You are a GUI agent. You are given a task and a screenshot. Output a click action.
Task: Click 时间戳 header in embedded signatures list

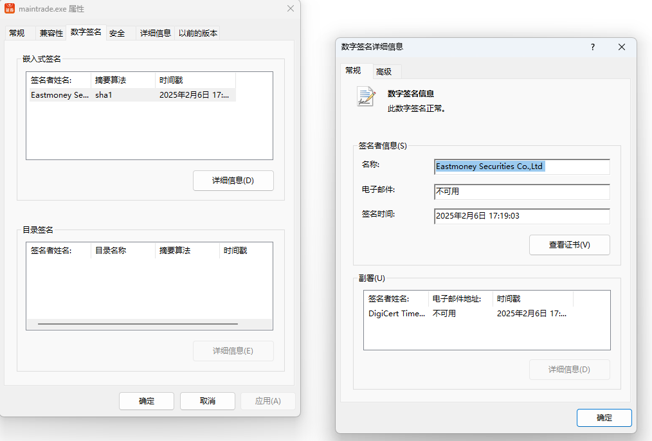[195, 80]
